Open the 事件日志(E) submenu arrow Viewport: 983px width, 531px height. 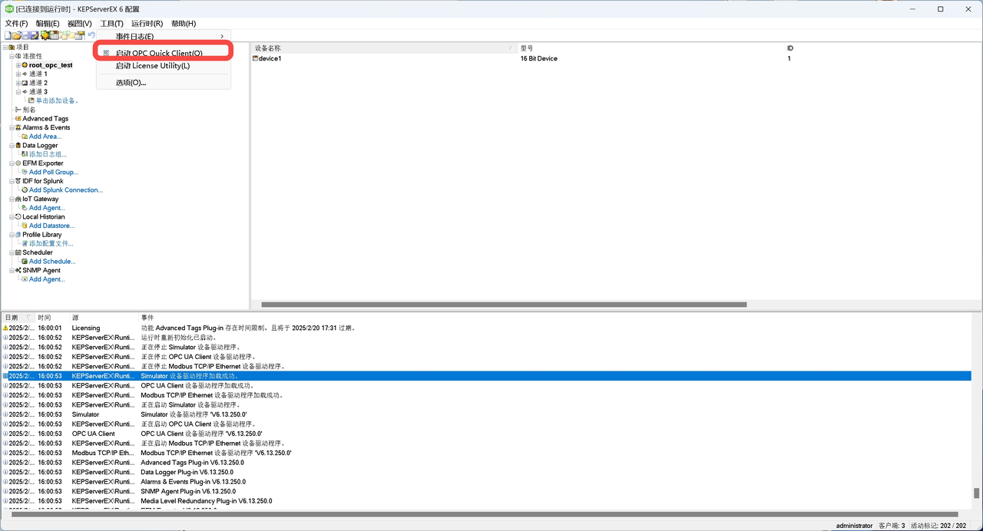pyautogui.click(x=222, y=37)
